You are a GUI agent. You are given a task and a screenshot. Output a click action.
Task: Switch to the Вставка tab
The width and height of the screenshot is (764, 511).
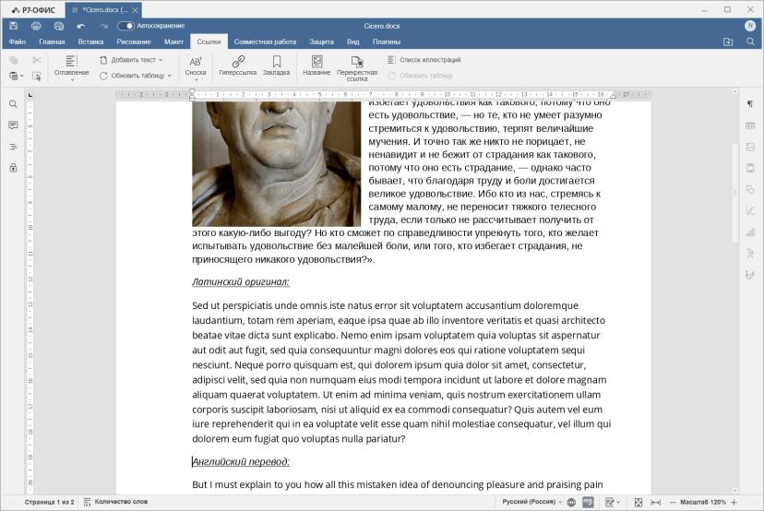coord(90,42)
